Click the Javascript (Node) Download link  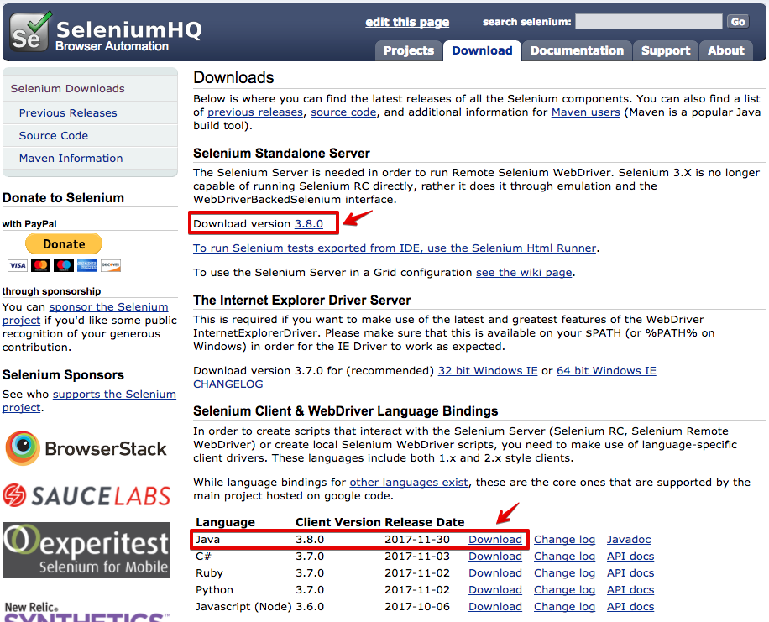pos(494,607)
